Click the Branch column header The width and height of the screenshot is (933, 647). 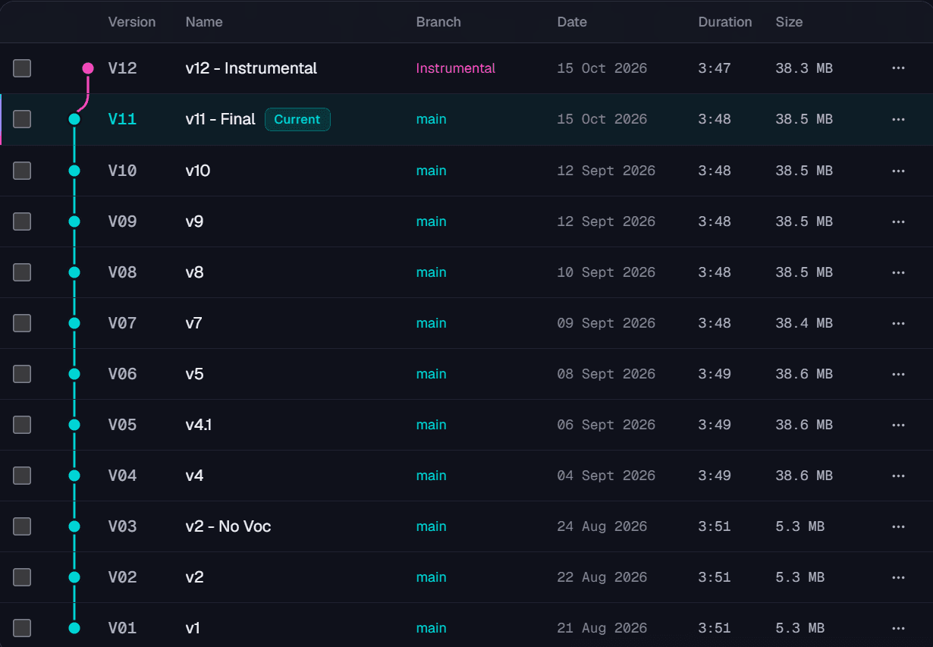pos(438,22)
